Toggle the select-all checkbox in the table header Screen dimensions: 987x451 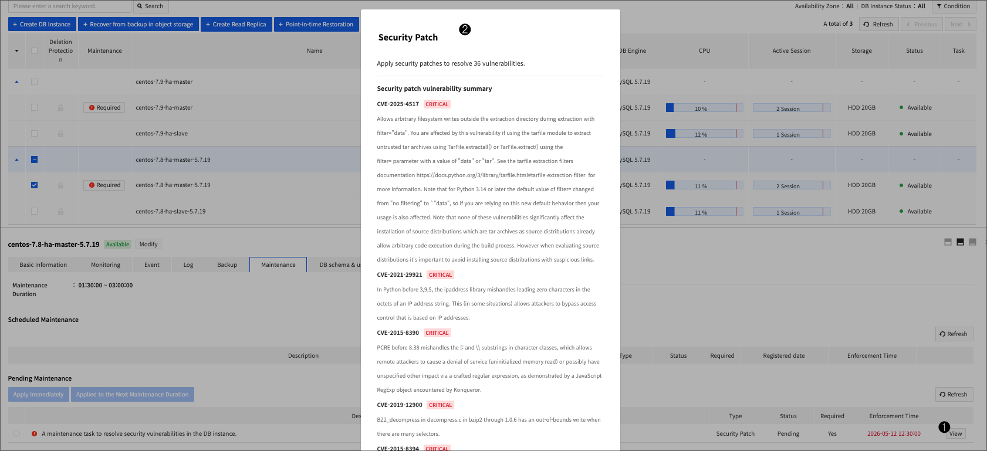point(34,51)
